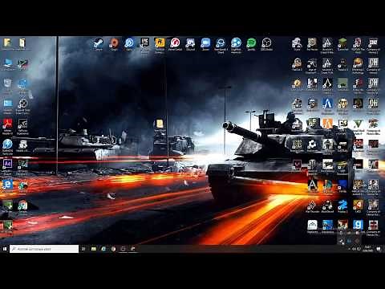Open the War Thunder shortcut
This screenshot has height=289, width=385.
(x=312, y=206)
